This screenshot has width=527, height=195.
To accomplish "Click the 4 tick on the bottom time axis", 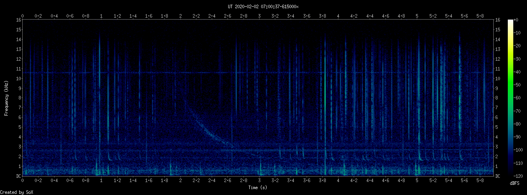I will pos(338,181).
